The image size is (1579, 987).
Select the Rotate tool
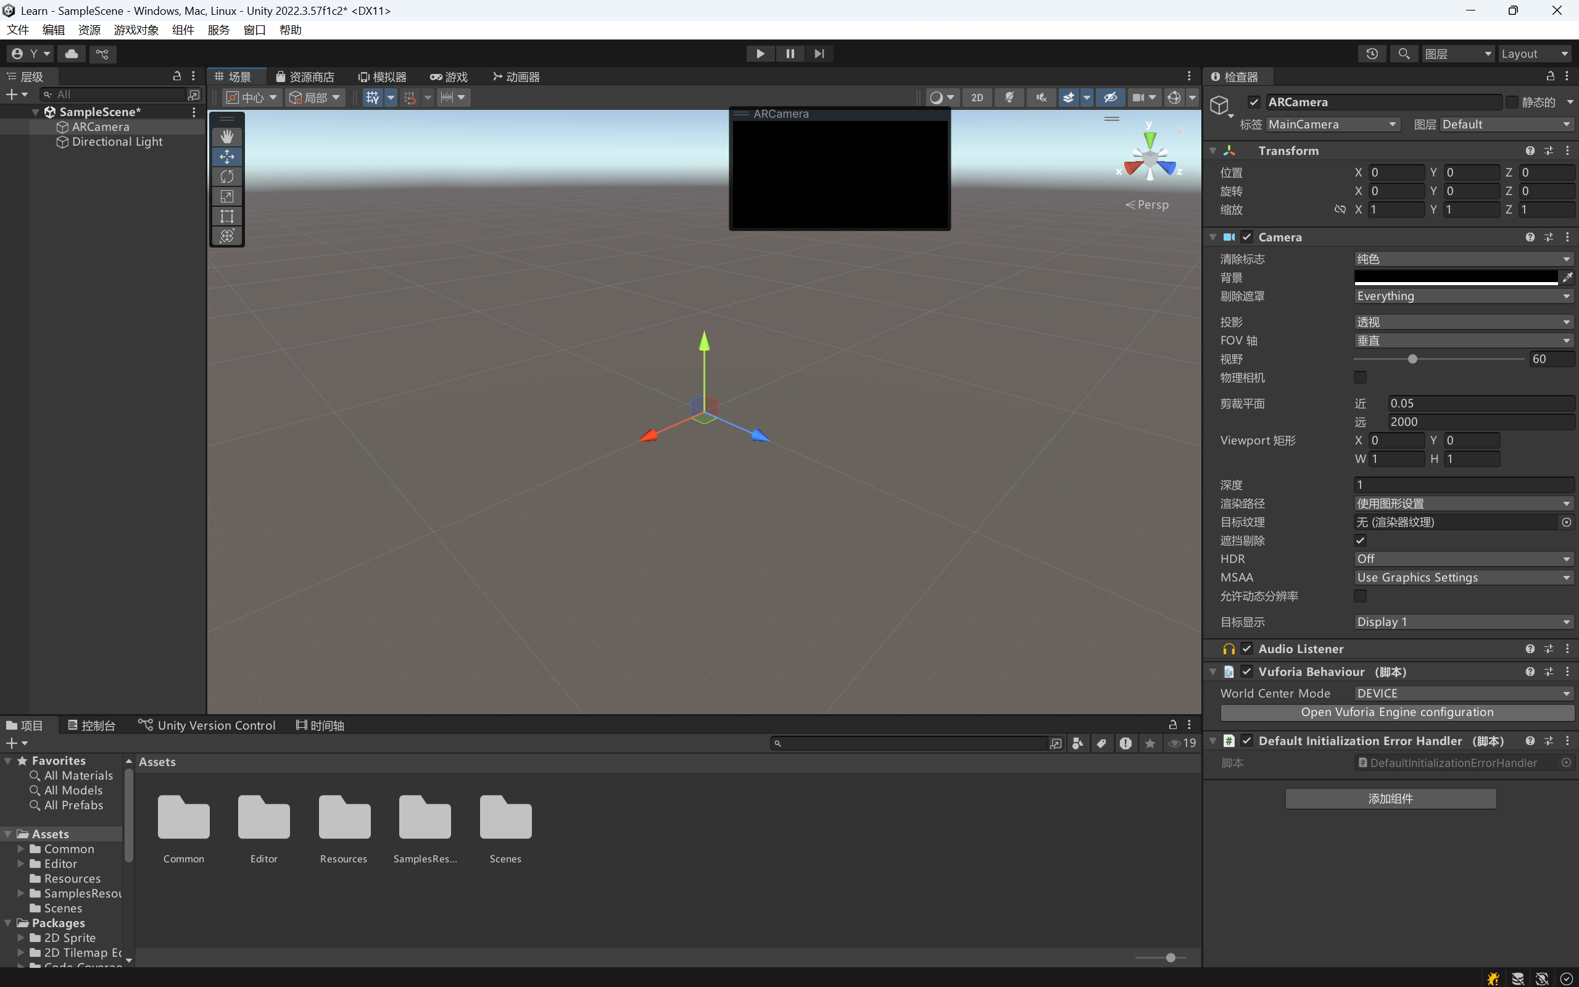226,177
